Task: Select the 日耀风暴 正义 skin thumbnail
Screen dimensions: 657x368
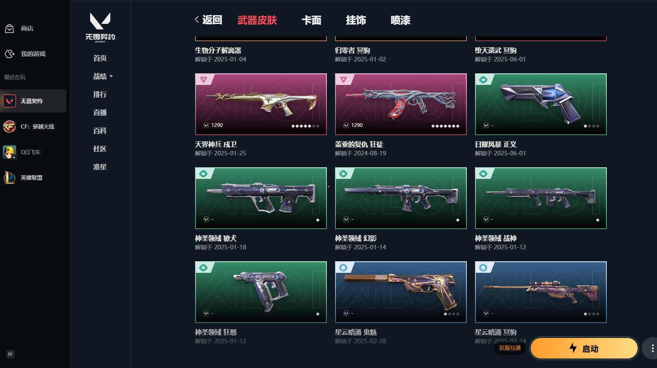Action: [541, 104]
